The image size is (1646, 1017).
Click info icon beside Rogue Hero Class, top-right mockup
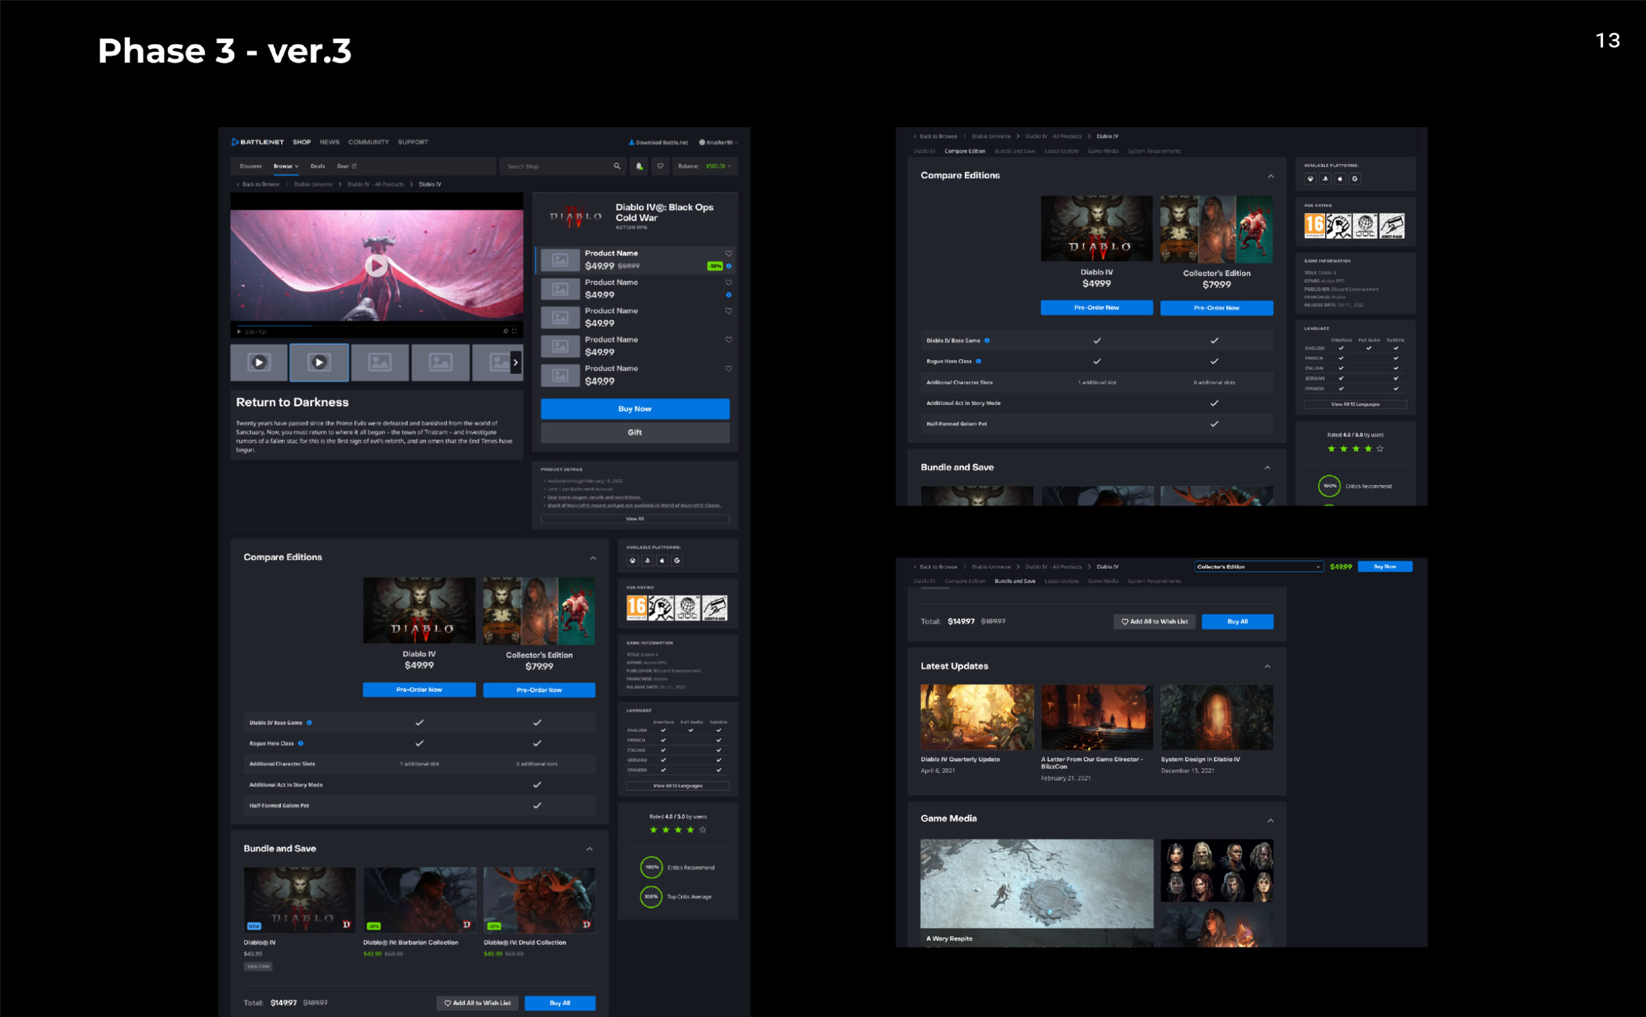tap(978, 361)
